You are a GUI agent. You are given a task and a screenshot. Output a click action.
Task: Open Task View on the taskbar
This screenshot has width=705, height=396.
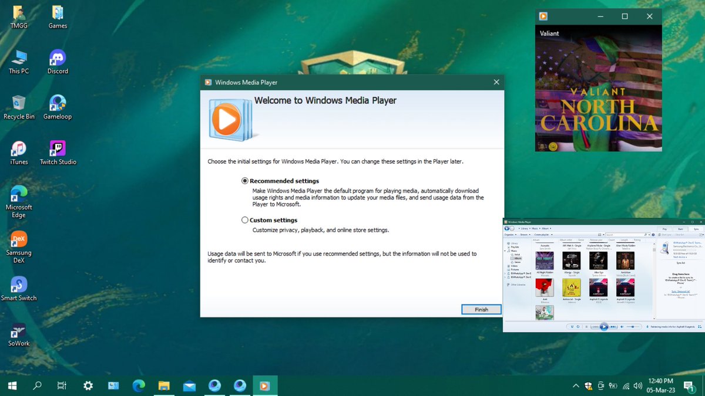[62, 385]
